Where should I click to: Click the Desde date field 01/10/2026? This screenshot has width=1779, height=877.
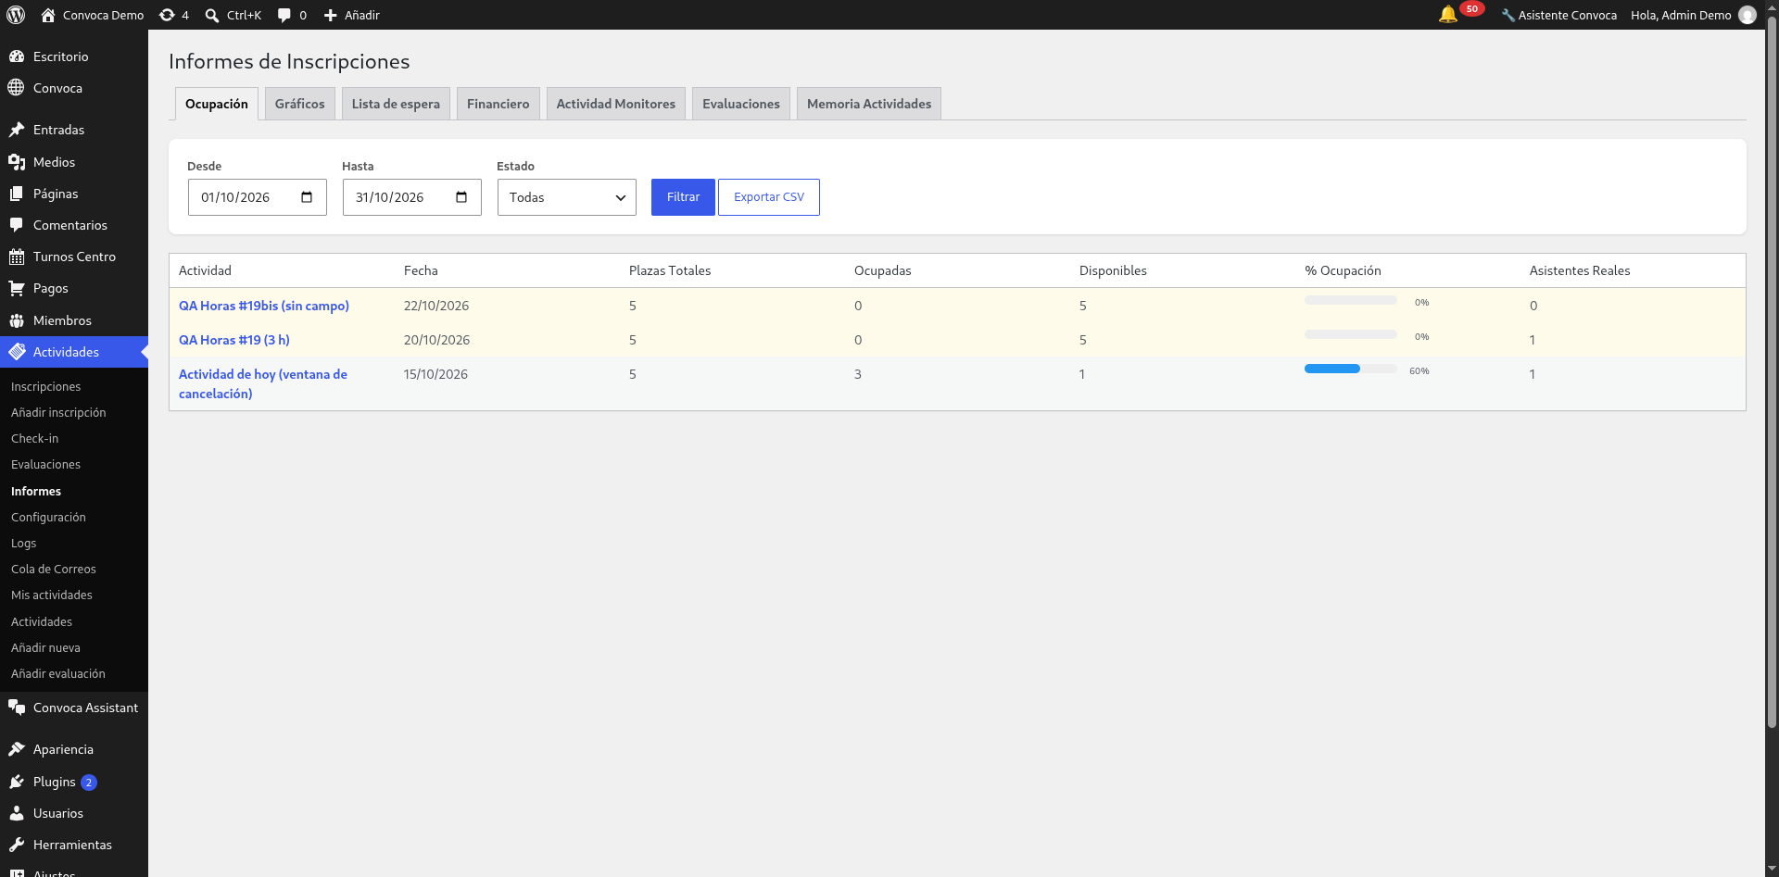click(x=258, y=197)
